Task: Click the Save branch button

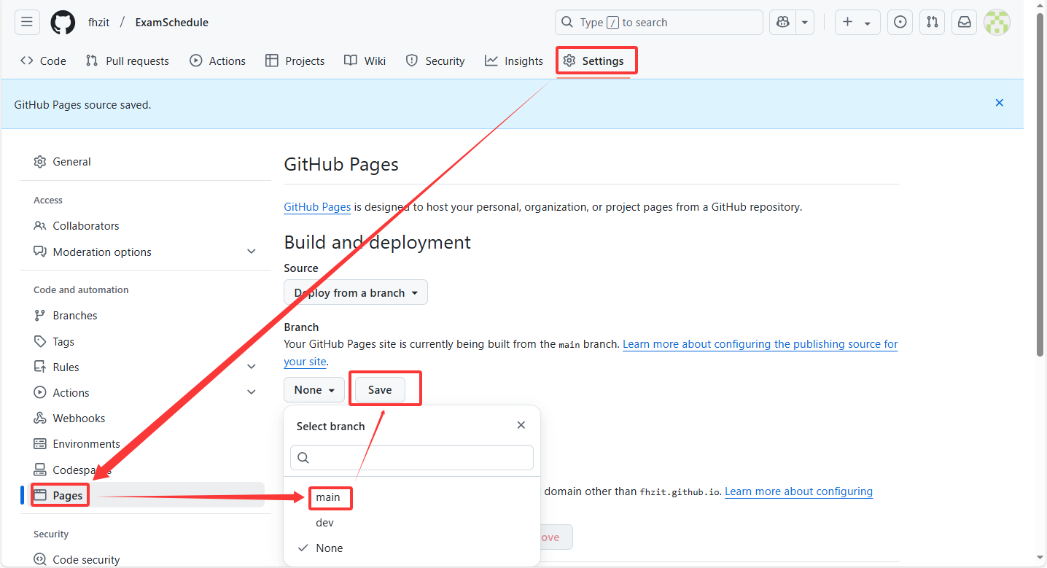Action: 380,390
